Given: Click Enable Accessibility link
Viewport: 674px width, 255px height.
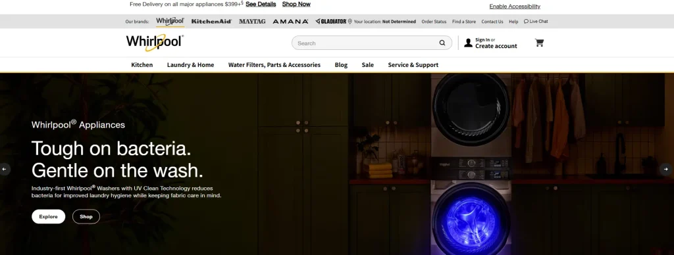Looking at the screenshot, I should pyautogui.click(x=515, y=7).
